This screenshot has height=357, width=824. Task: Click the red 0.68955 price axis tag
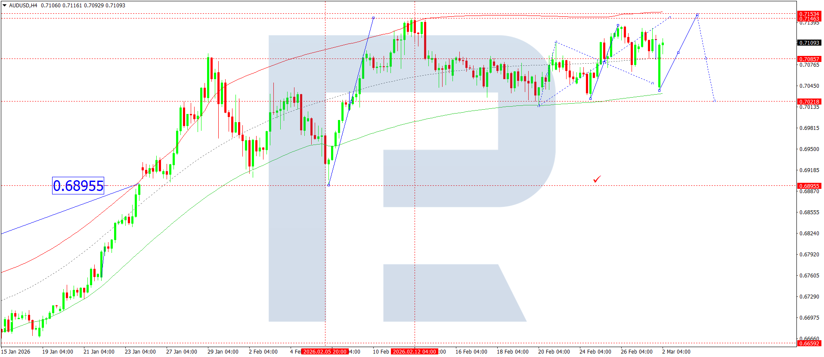[x=809, y=186]
